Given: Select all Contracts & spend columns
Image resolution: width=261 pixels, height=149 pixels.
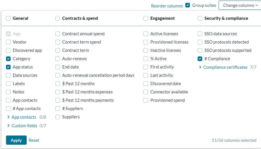Looking at the screenshot, I should 58,18.
